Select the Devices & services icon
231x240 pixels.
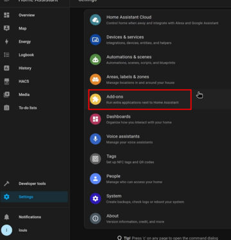click(x=96, y=40)
